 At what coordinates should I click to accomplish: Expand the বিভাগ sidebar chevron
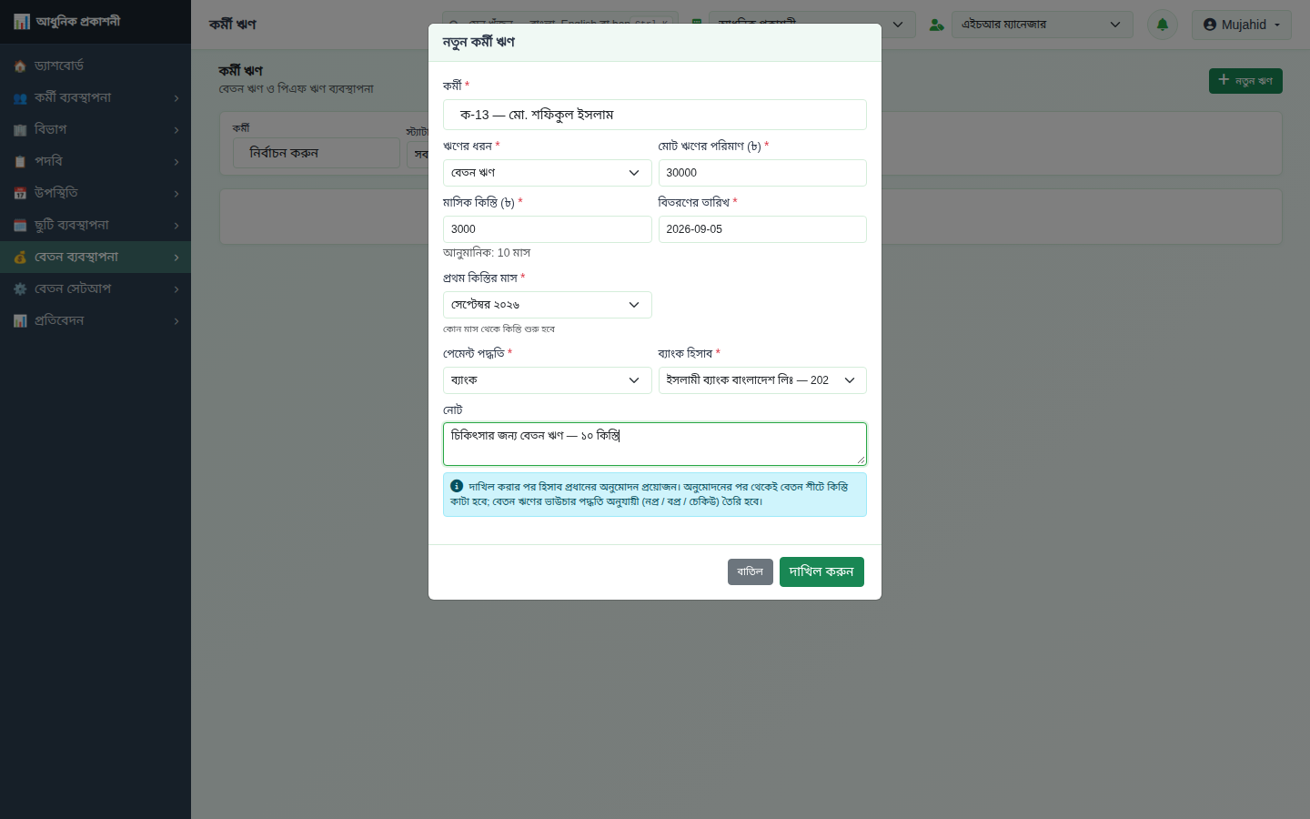176,130
